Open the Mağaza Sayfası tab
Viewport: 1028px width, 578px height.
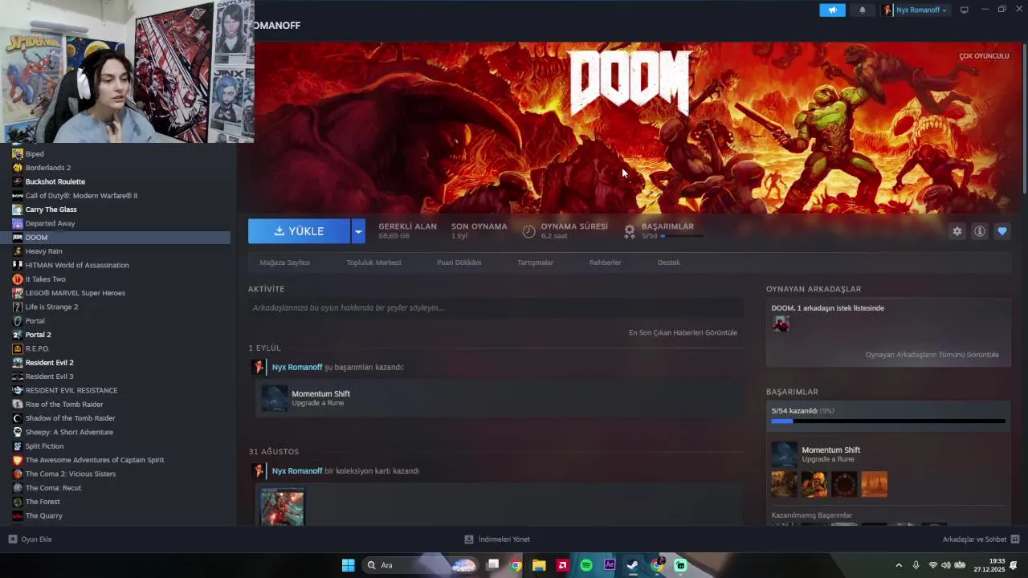click(x=284, y=263)
